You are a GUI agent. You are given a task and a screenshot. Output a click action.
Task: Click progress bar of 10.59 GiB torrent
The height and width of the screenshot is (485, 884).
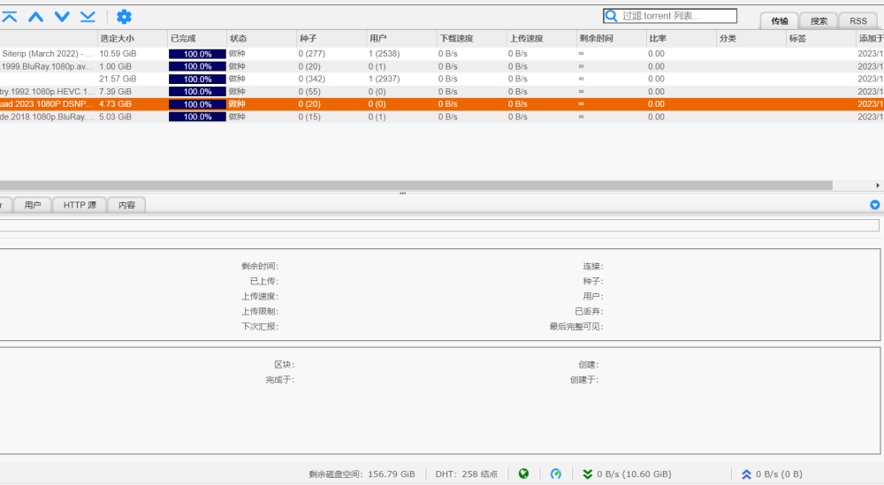(197, 54)
